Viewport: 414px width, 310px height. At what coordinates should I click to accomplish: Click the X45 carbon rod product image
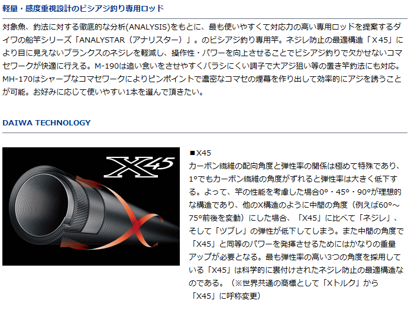91,206
